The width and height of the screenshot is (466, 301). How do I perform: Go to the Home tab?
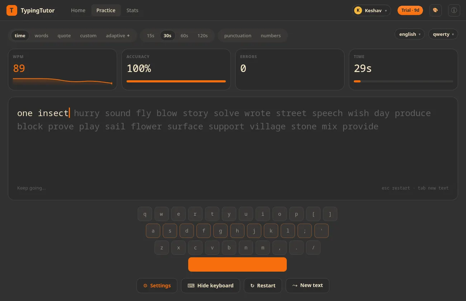pyautogui.click(x=78, y=10)
